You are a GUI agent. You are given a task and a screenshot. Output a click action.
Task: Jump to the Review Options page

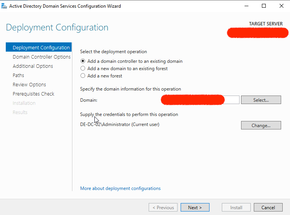click(29, 85)
